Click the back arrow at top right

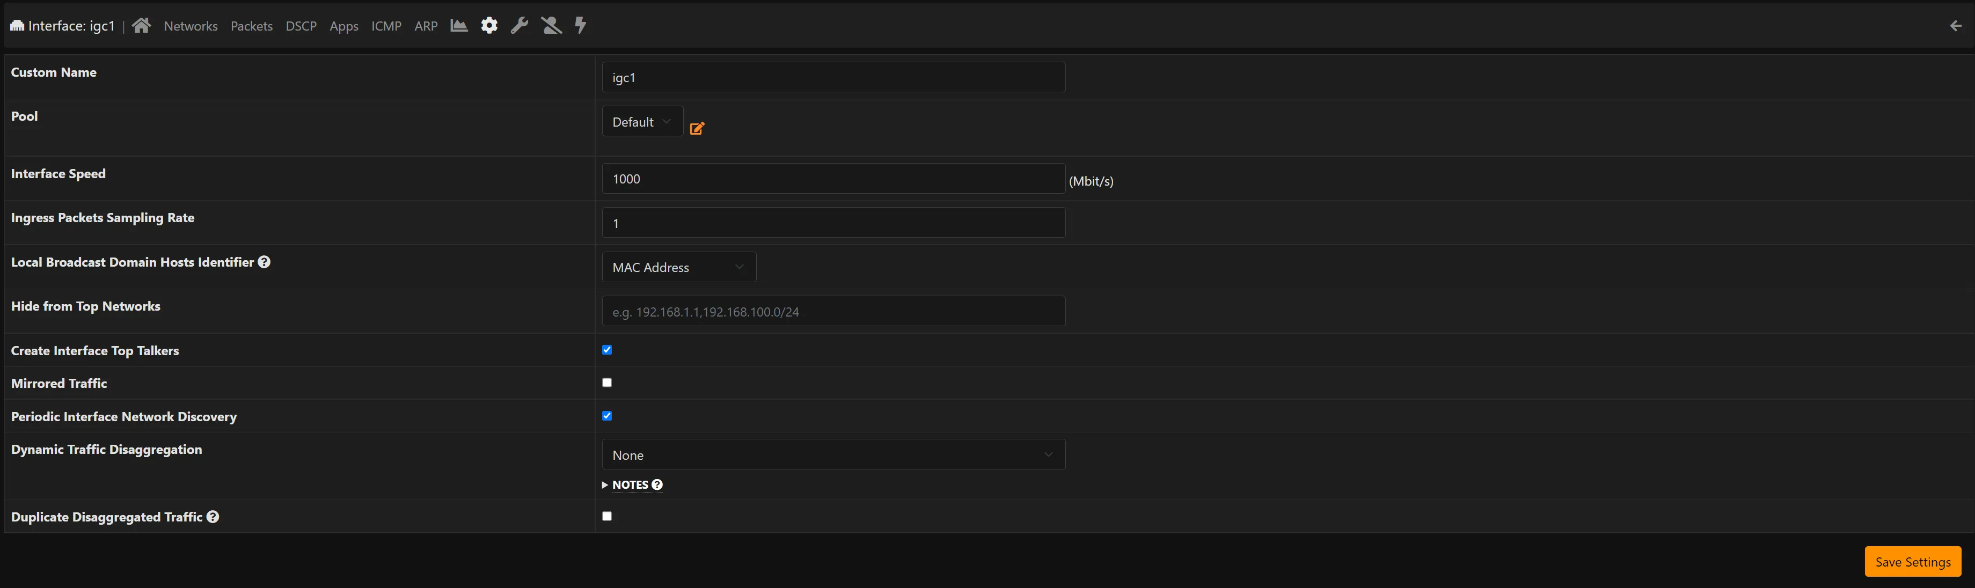pos(1956,25)
